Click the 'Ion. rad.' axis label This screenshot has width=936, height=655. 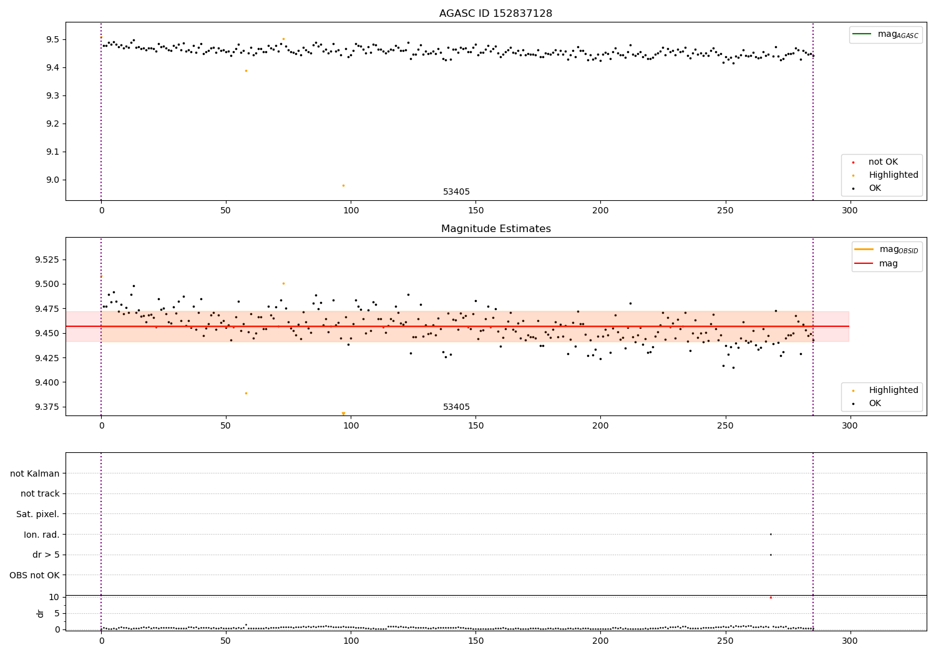click(42, 535)
